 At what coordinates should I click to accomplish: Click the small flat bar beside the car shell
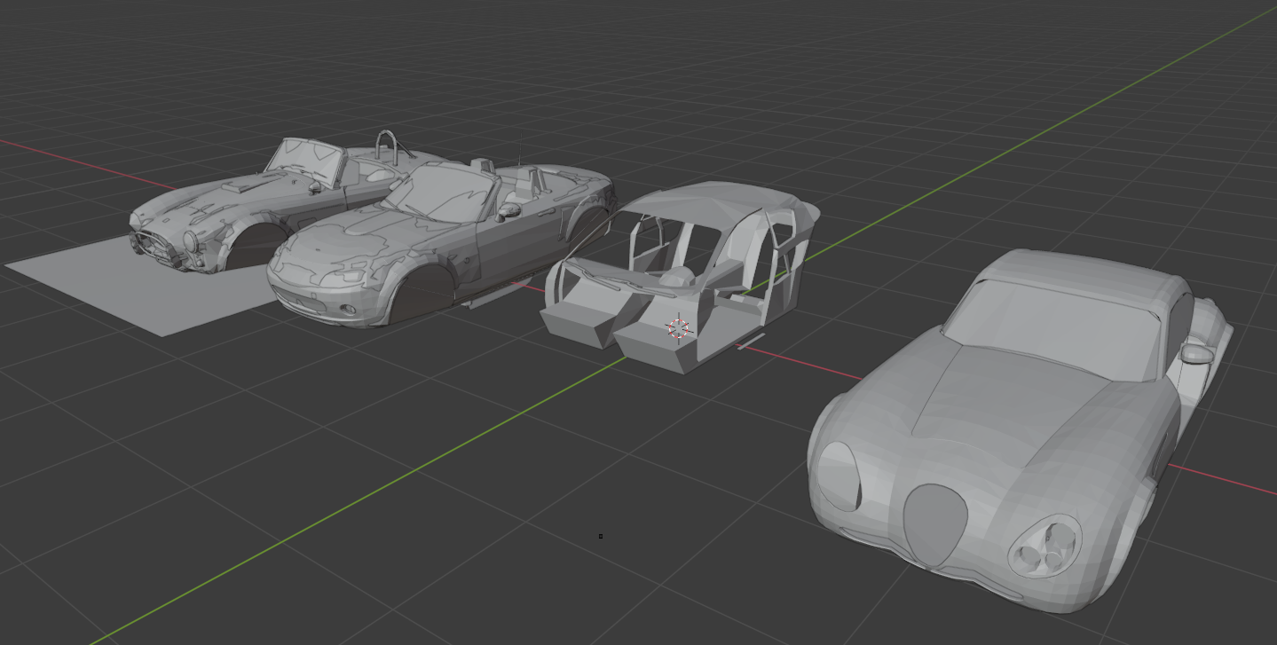(750, 342)
